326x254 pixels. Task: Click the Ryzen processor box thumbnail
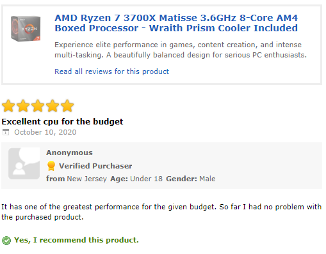tap(26, 29)
